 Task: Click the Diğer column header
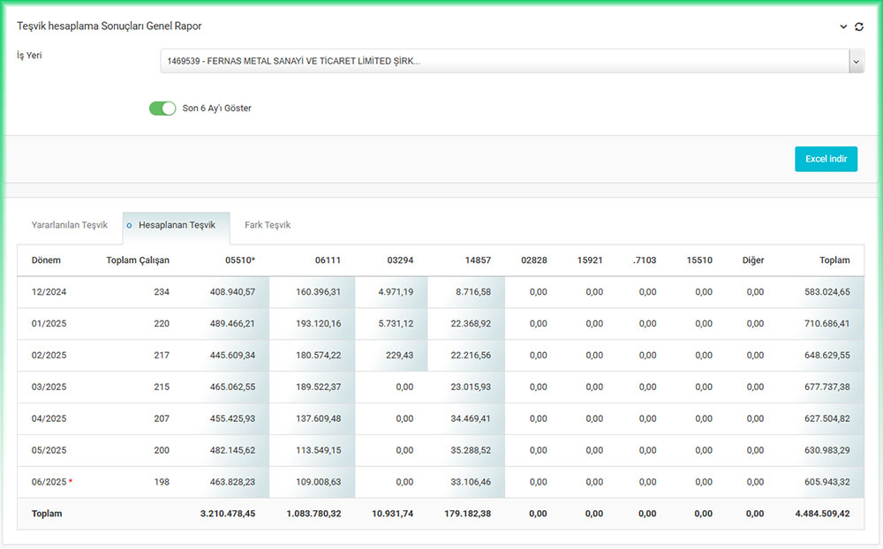point(752,260)
